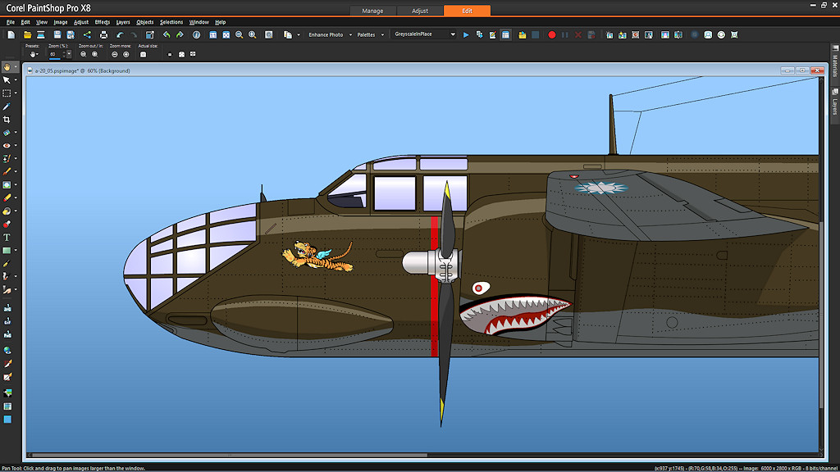This screenshot has height=472, width=840.
Task: Click the Zoom more minus button
Action: (114, 55)
